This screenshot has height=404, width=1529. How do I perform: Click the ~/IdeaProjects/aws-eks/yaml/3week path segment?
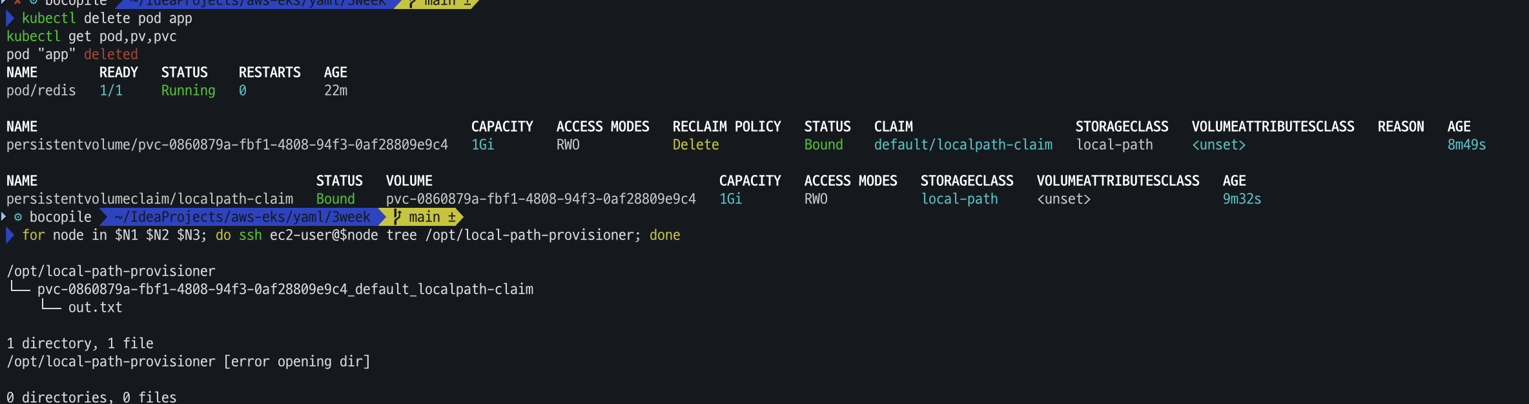point(243,217)
